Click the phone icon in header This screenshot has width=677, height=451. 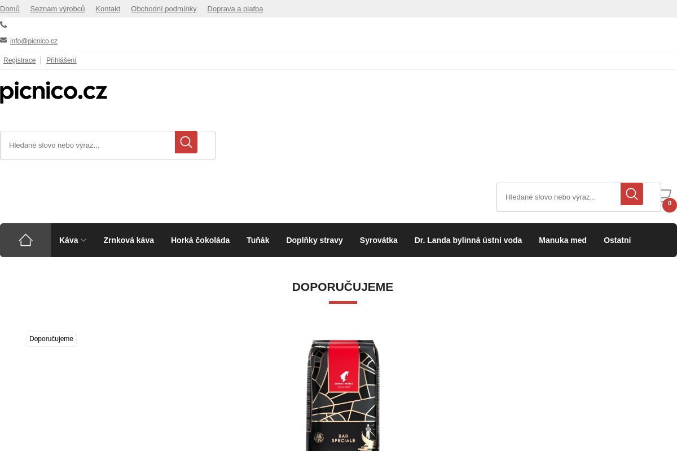3,25
